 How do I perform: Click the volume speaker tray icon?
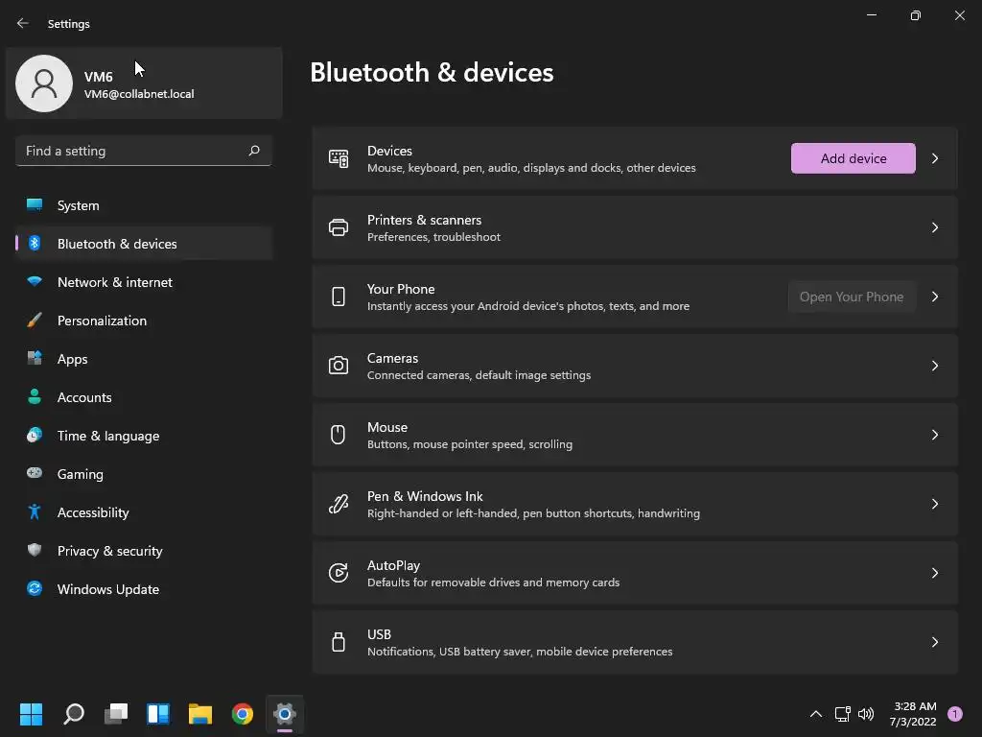(866, 714)
